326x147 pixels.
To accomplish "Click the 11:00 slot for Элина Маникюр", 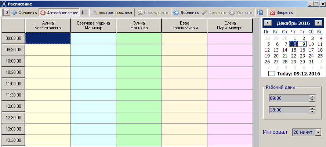I will tap(139, 84).
